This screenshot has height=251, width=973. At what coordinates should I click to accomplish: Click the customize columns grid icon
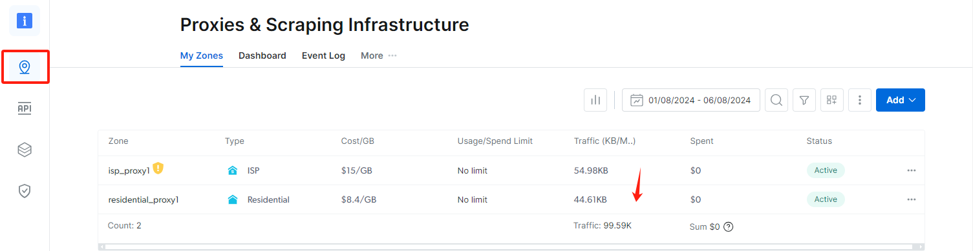pyautogui.click(x=832, y=100)
